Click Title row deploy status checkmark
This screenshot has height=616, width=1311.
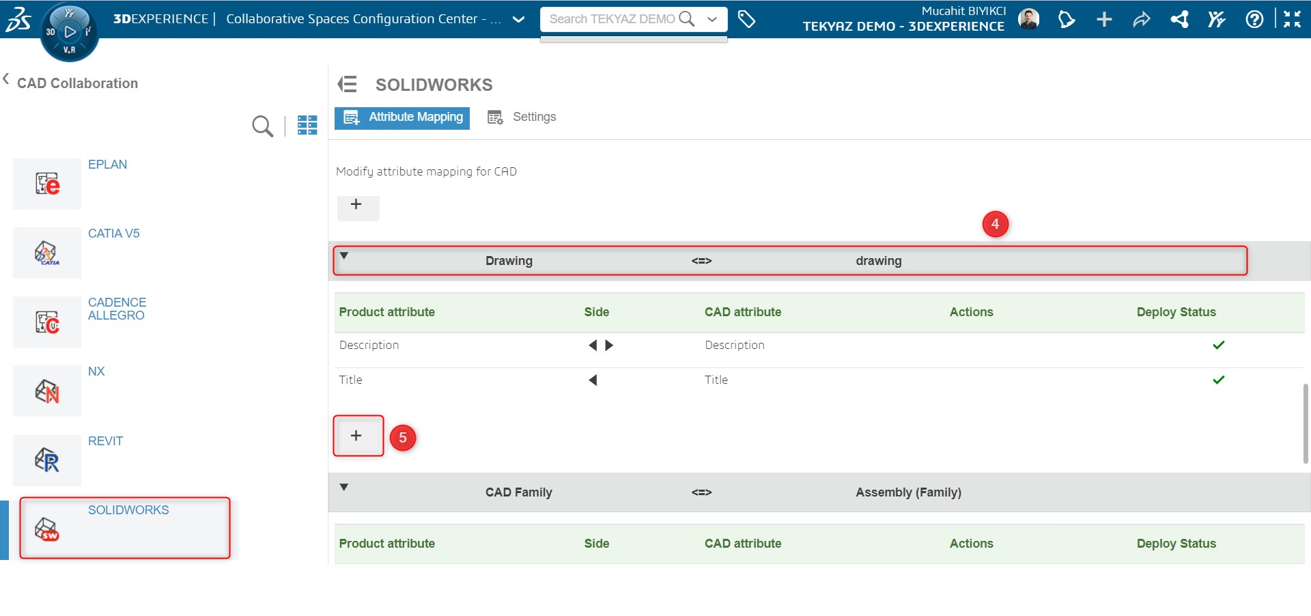pos(1218,380)
